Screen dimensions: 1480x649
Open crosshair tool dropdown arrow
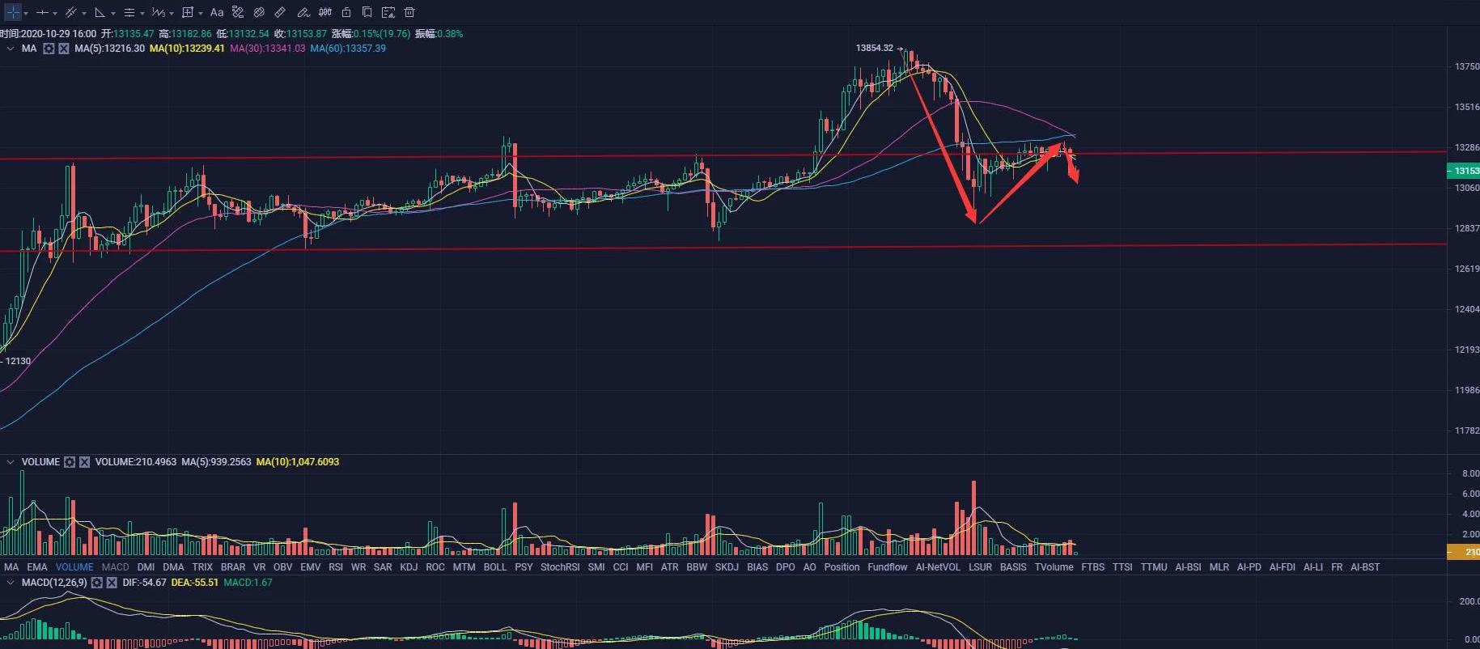pyautogui.click(x=26, y=13)
